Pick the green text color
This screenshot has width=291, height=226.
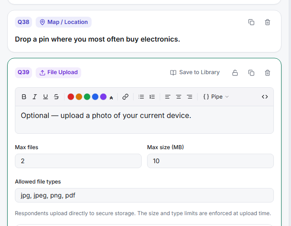coord(87,97)
